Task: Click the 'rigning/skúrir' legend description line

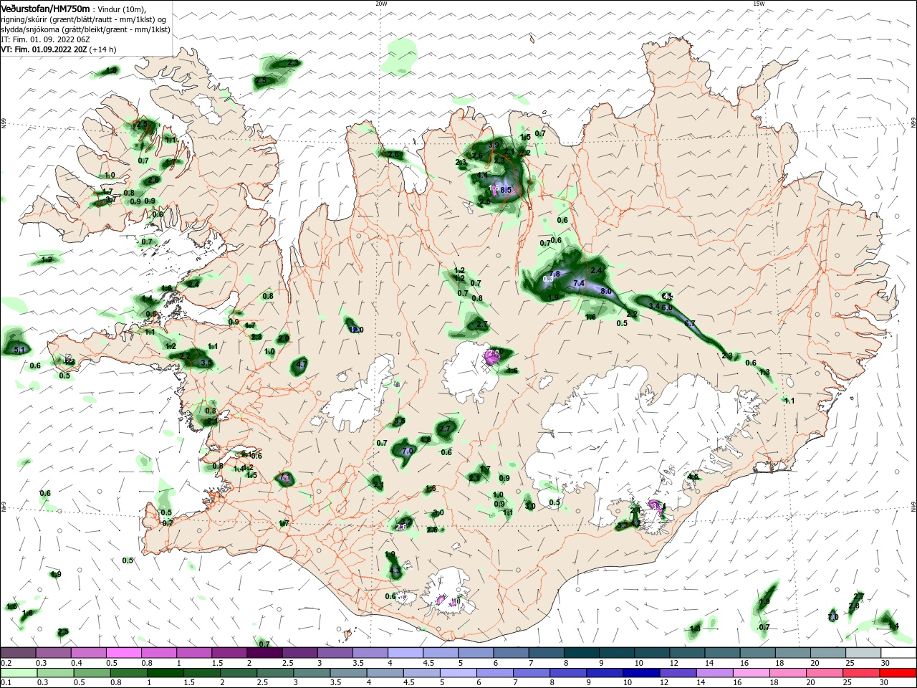Action: [83, 19]
